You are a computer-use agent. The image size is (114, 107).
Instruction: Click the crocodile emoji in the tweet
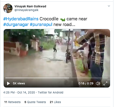[63, 19]
